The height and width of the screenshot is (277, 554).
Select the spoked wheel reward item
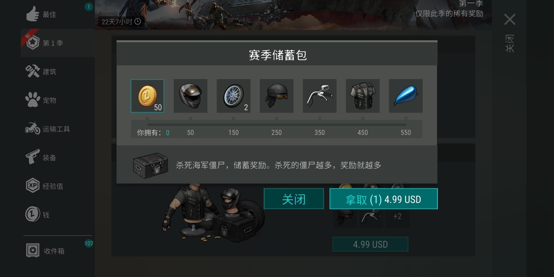[x=234, y=96]
